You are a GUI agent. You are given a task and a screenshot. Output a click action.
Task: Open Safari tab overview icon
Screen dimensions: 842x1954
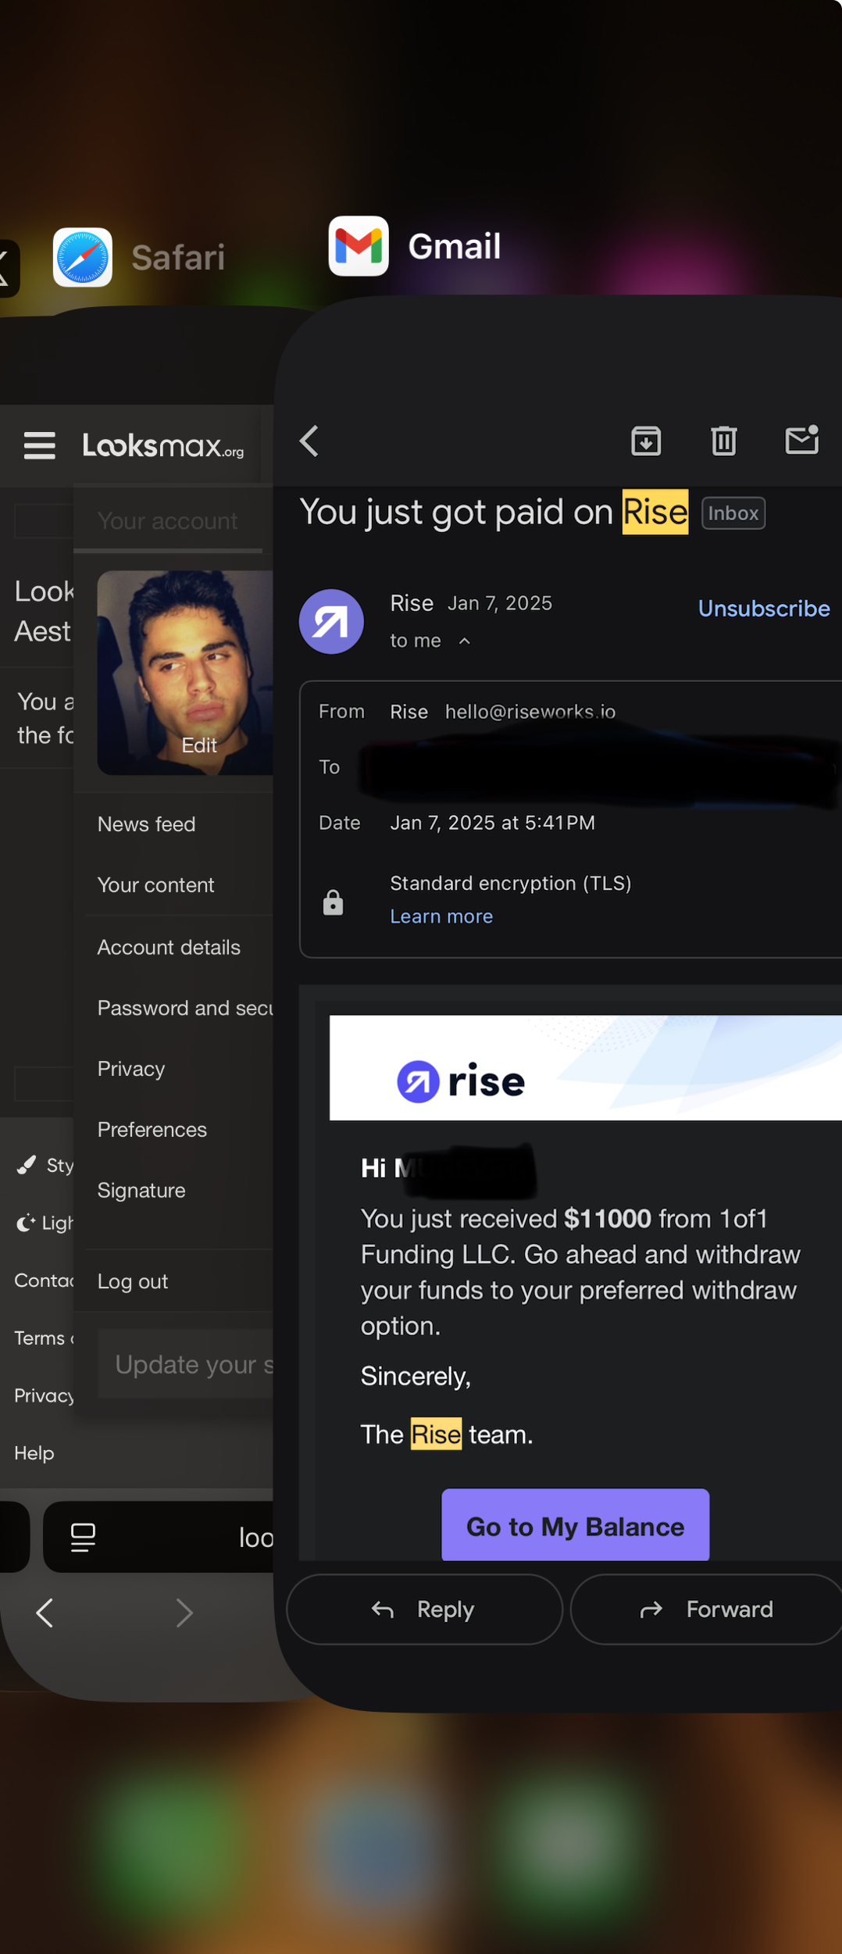tap(83, 1538)
